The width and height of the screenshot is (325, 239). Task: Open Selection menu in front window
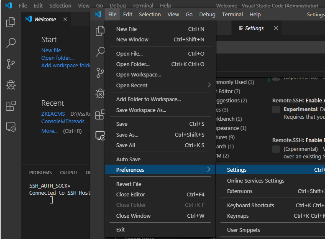coord(150,15)
